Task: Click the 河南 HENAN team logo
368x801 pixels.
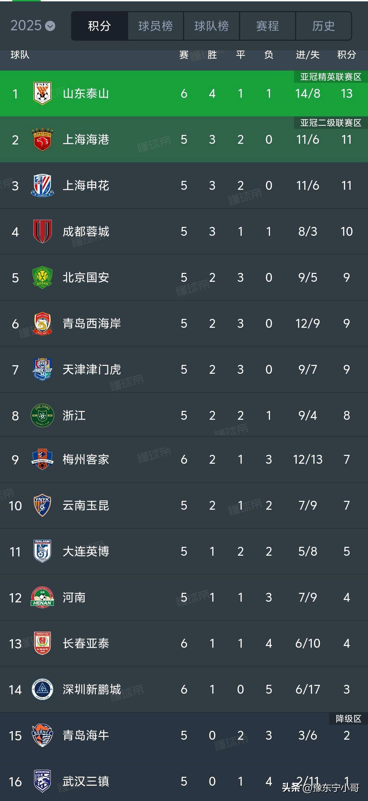Action: [x=42, y=597]
